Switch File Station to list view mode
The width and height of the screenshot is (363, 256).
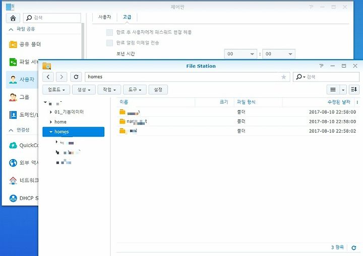coord(333,90)
